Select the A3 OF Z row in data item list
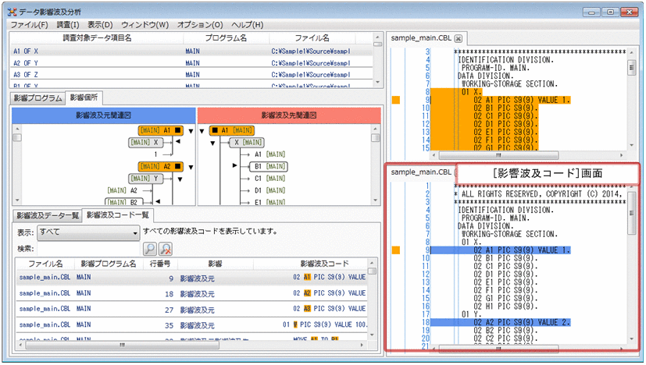Image resolution: width=646 pixels, height=365 pixels. coord(191,74)
